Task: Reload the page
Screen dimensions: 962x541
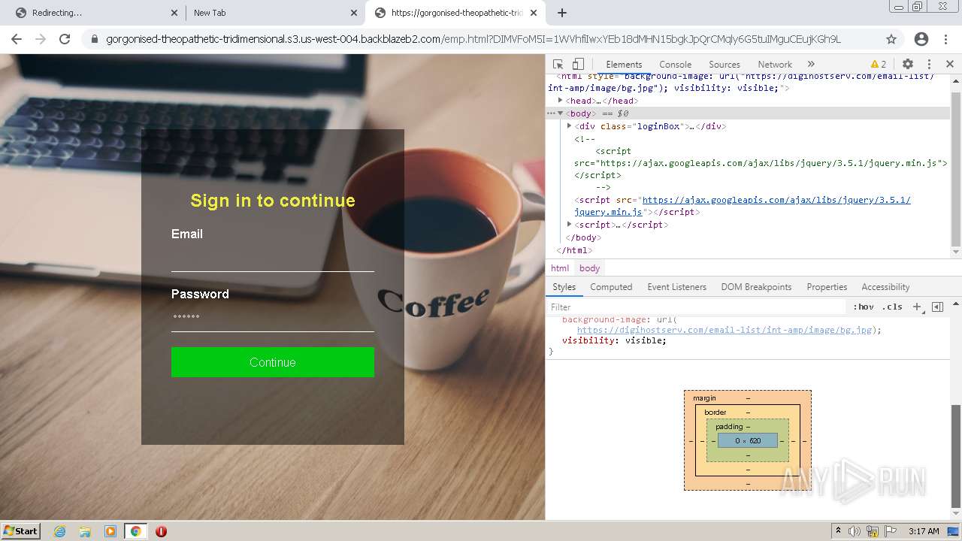Action: pos(65,39)
